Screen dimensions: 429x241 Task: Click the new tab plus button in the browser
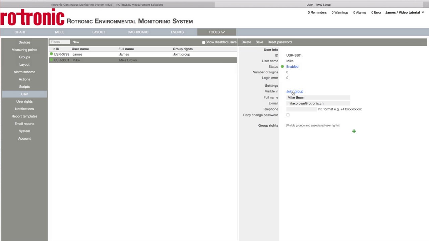click(426, 5)
